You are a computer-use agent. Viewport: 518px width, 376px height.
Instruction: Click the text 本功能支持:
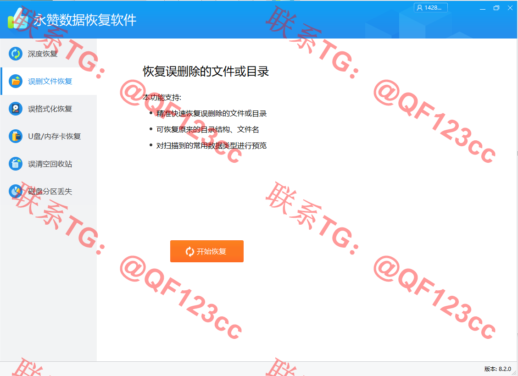point(162,97)
